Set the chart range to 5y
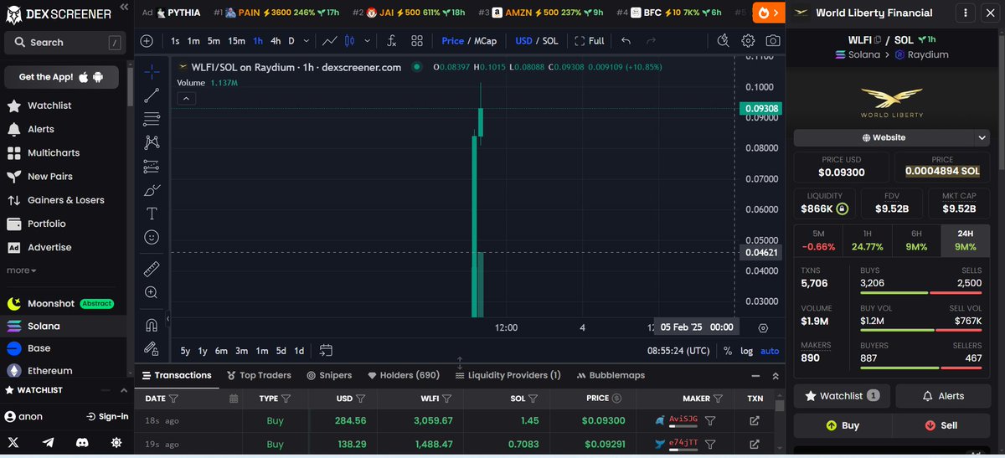This screenshot has height=458, width=1005. 185,351
